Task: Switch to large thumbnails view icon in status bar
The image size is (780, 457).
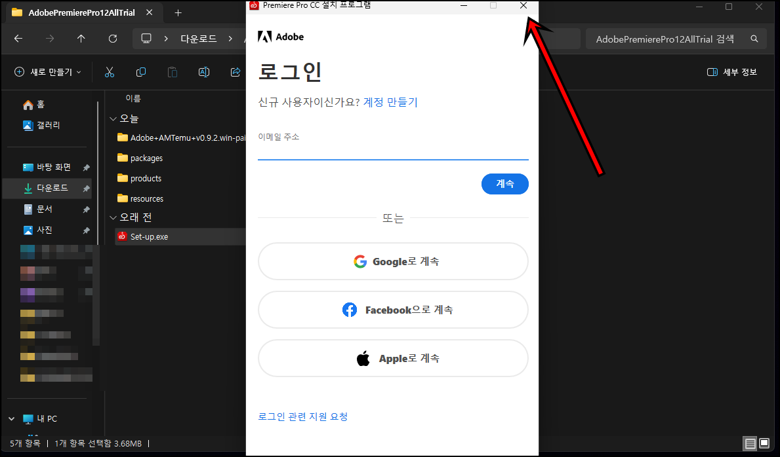Action: (764, 443)
